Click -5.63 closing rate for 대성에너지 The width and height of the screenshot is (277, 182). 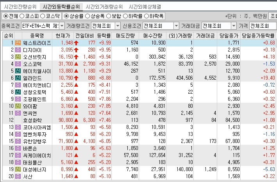pos(269,169)
